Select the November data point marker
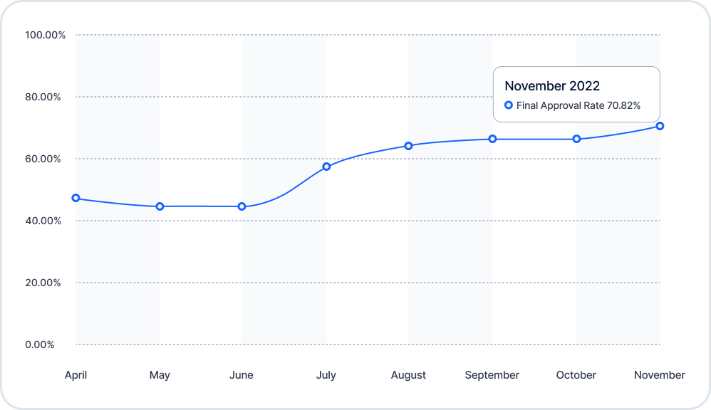 [660, 126]
